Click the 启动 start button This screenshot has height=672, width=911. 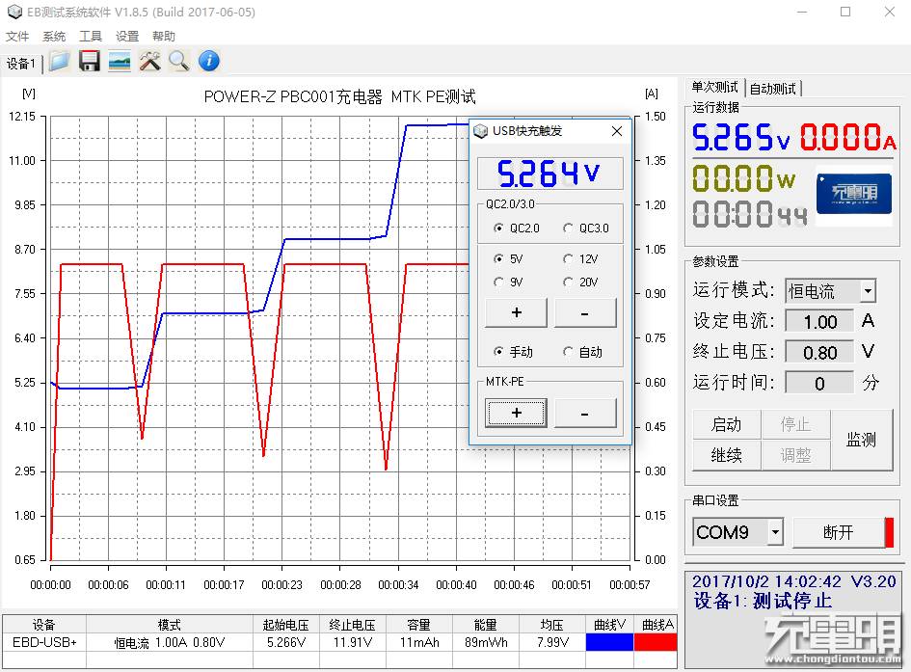726,424
